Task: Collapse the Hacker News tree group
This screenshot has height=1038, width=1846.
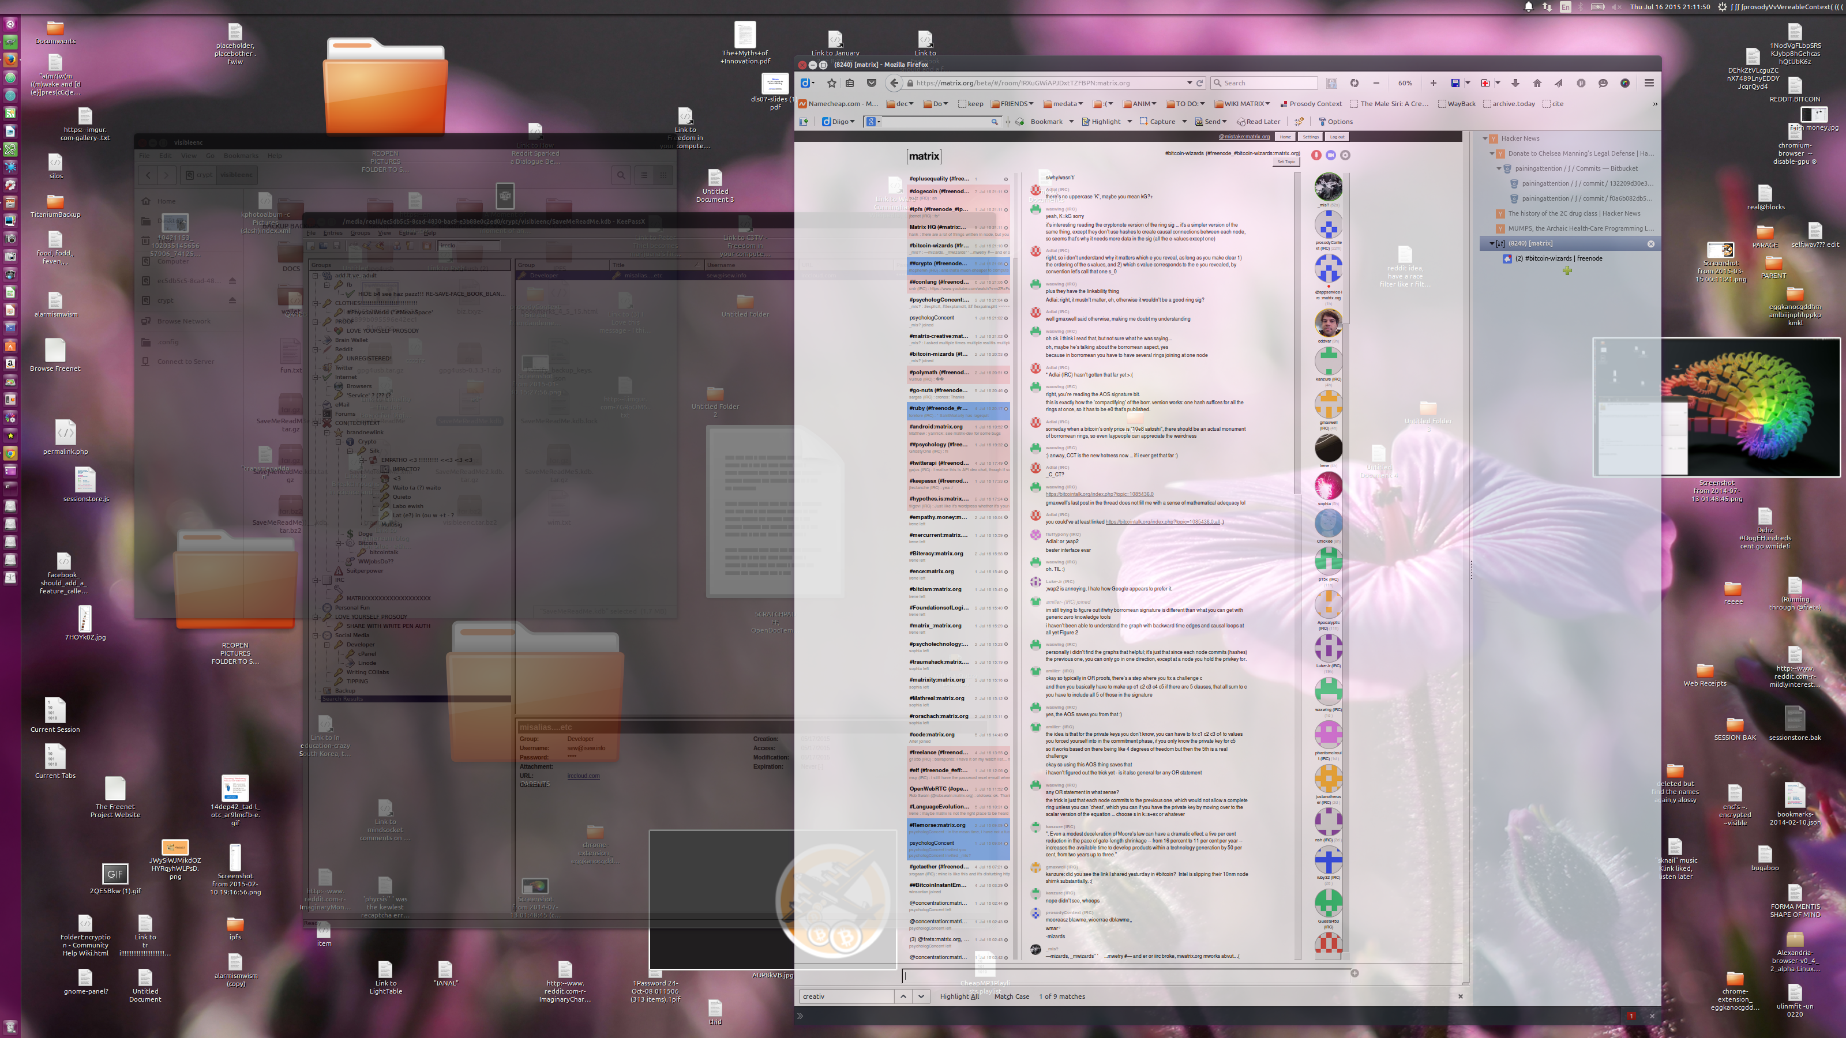Action: point(1485,138)
